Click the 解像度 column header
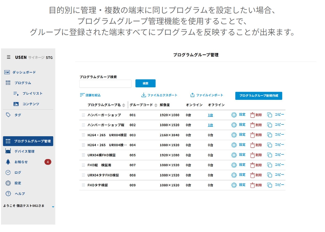Image resolution: width=325 pixels, height=232 pixels. tap(165, 105)
